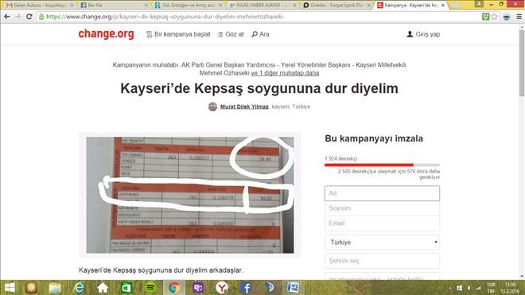Click Bir kampanya başlat link
Image resolution: width=525 pixels, height=295 pixels.
(x=178, y=34)
